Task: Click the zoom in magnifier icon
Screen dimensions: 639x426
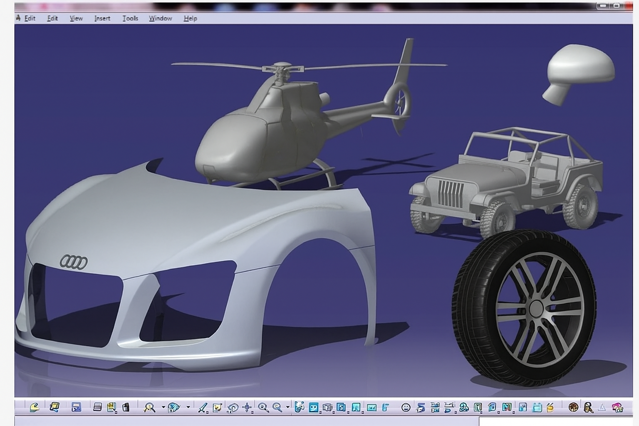Action: tap(263, 407)
